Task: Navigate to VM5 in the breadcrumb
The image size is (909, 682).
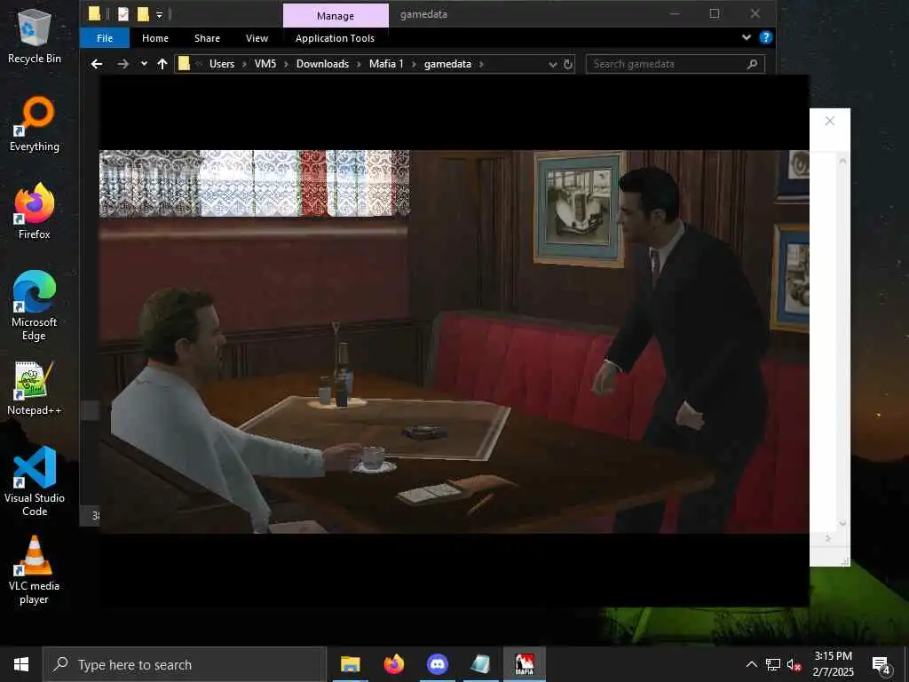Action: pos(265,64)
